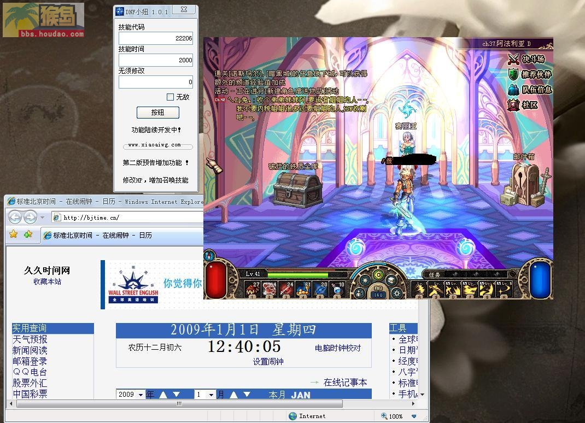The image size is (585, 423).
Task: Click the add-to-favorites green plus star
Action: [x=28, y=234]
